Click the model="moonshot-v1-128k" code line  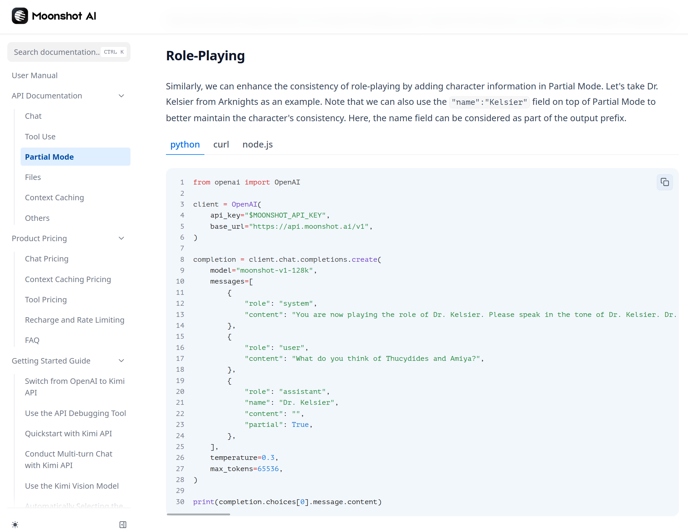coord(263,270)
